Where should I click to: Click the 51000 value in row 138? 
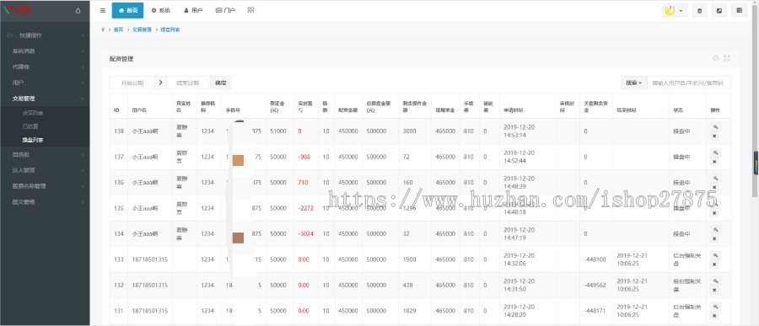tap(277, 131)
